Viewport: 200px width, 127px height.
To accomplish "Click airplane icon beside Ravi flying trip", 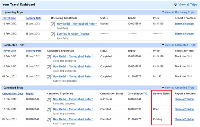I will click(53, 24).
